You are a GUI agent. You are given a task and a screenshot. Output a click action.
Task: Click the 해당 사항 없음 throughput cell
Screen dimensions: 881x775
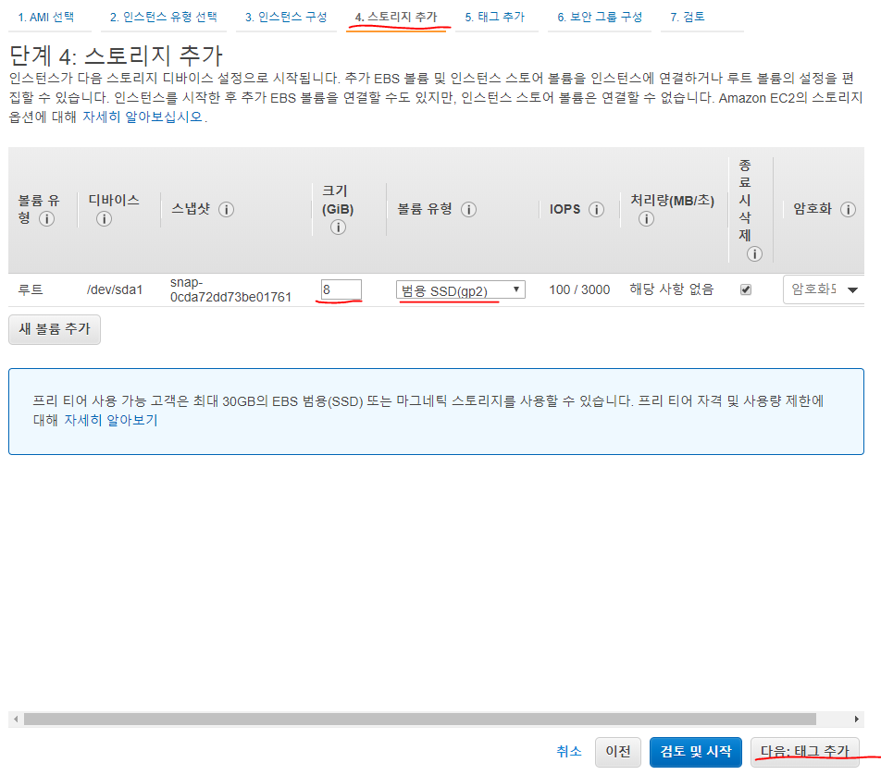point(672,289)
